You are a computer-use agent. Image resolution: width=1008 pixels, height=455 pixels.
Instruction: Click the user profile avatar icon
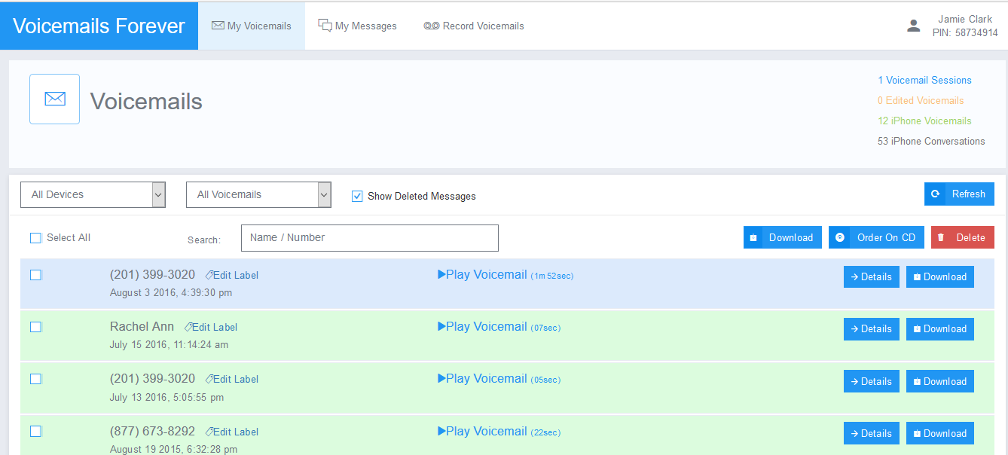(x=913, y=26)
